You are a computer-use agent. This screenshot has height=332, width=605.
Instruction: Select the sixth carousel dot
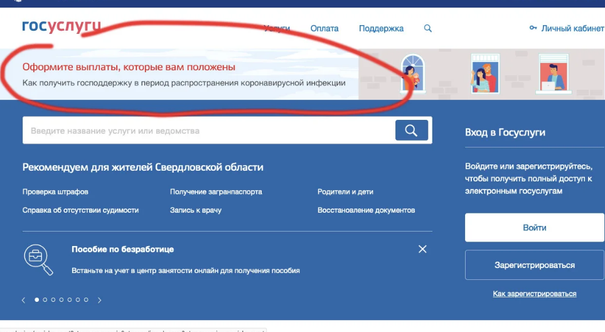click(x=78, y=299)
